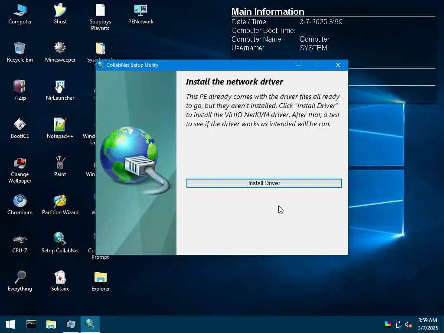Image resolution: width=444 pixels, height=333 pixels.
Task: Open the Everything search icon
Action: (20, 281)
